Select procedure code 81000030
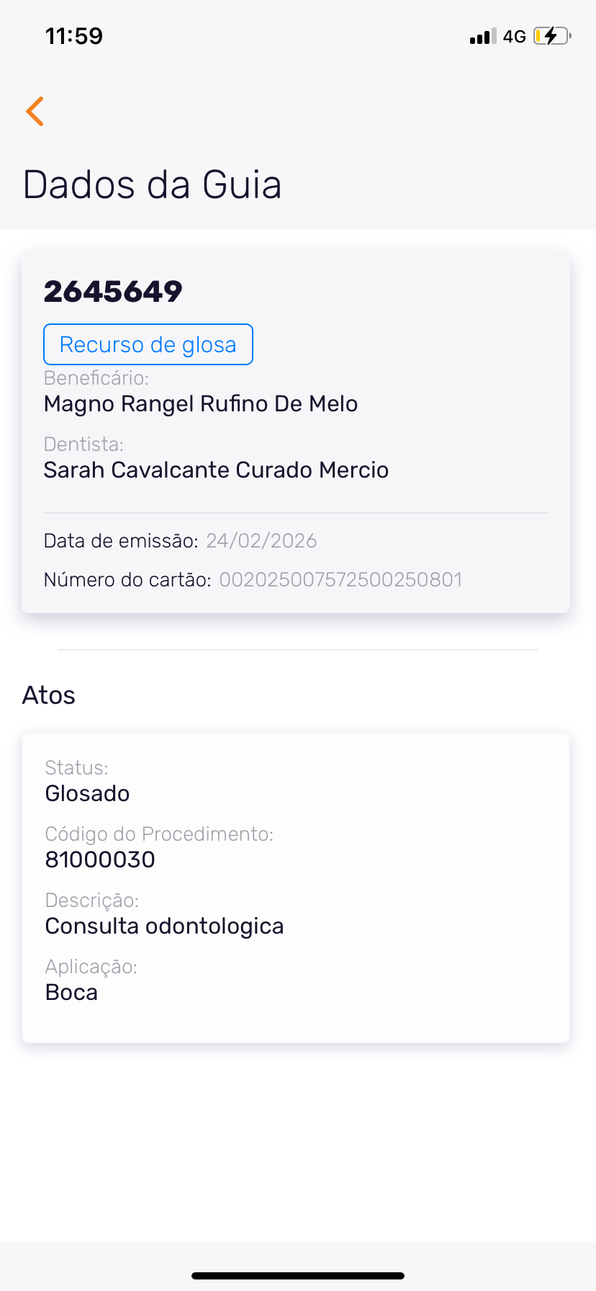This screenshot has width=596, height=1291. coord(100,859)
